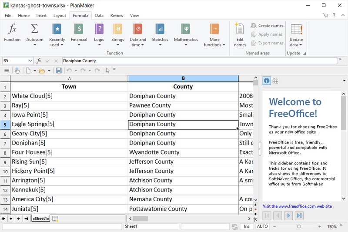Go to next sidebar tip page
Image resolution: width=348 pixels, height=232 pixels.
point(288,215)
